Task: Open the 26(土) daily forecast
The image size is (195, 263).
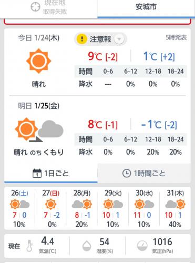Action: [x=19, y=209]
